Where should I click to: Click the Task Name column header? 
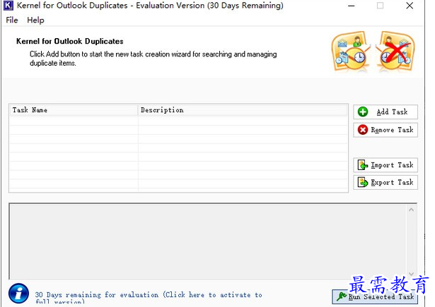[x=74, y=110]
